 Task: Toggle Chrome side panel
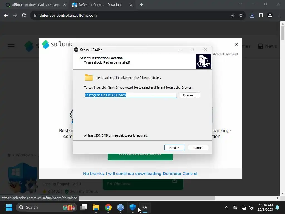click(x=261, y=16)
